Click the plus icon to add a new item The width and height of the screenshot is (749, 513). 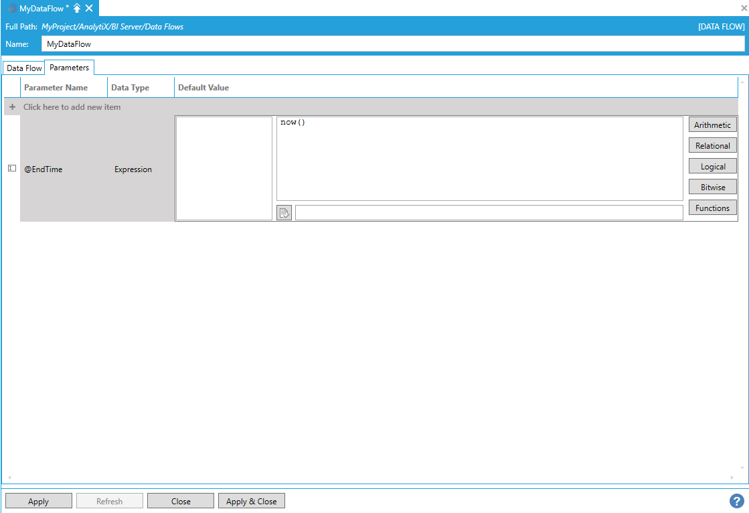tap(12, 107)
